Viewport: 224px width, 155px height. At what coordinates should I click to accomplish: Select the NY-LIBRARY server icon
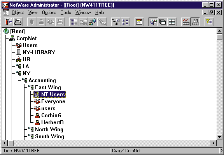(19, 52)
